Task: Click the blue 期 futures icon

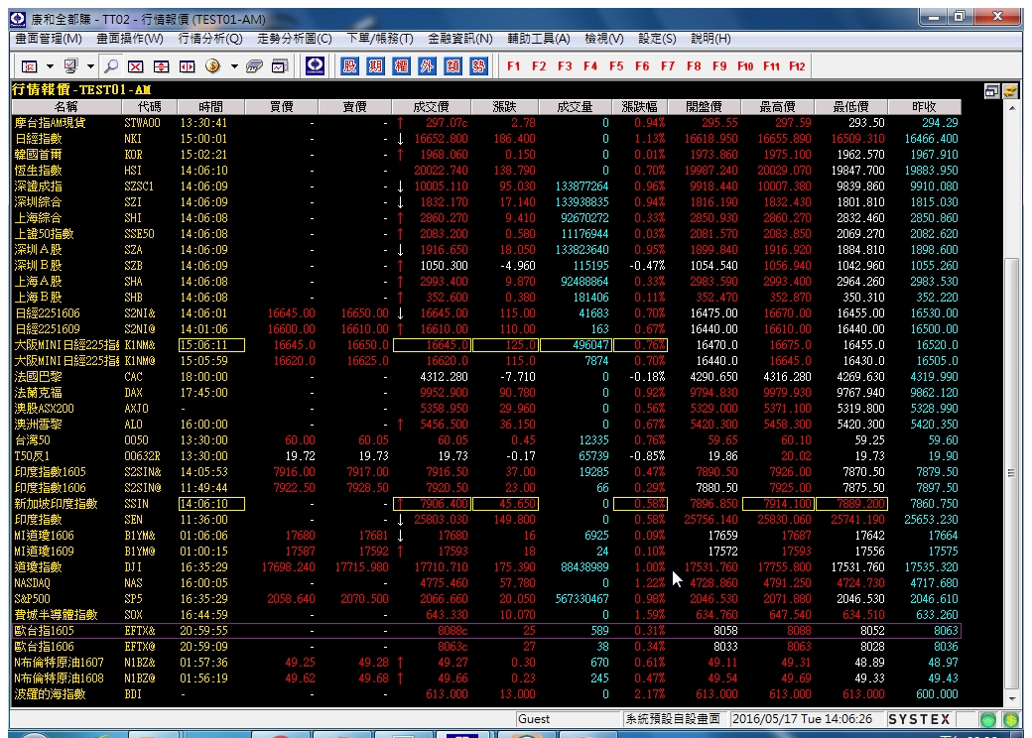Action: (376, 65)
